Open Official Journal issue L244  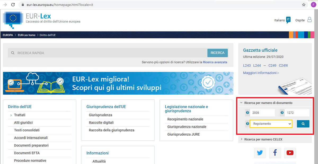257,65
